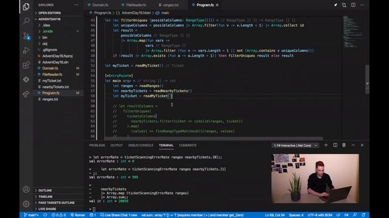Open the Run and Debug view
389x218 pixels.
[26, 50]
